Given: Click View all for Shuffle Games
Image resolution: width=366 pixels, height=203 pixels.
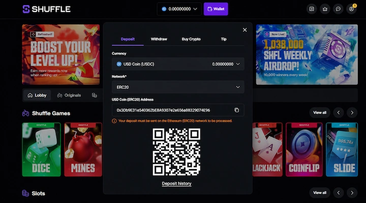Looking at the screenshot, I should (x=320, y=113).
